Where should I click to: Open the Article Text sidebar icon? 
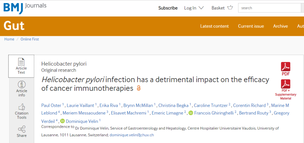[21, 62]
